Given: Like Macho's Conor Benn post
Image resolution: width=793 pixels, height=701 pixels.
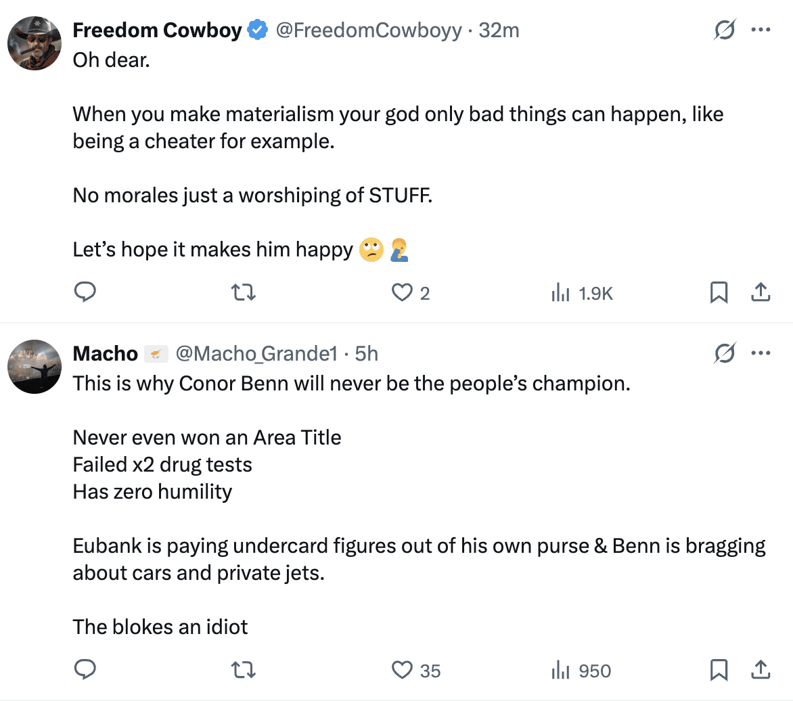Looking at the screenshot, I should (402, 670).
